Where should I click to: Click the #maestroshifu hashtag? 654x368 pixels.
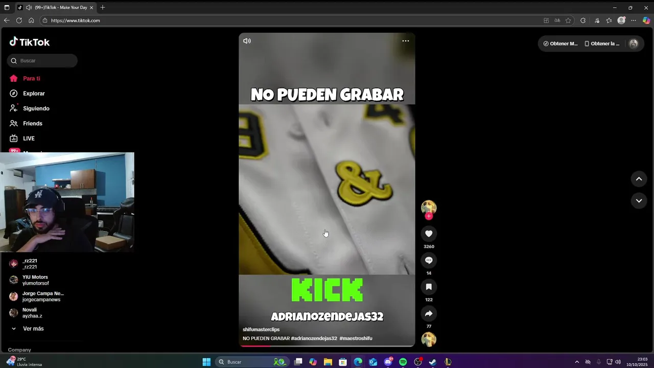click(x=356, y=338)
